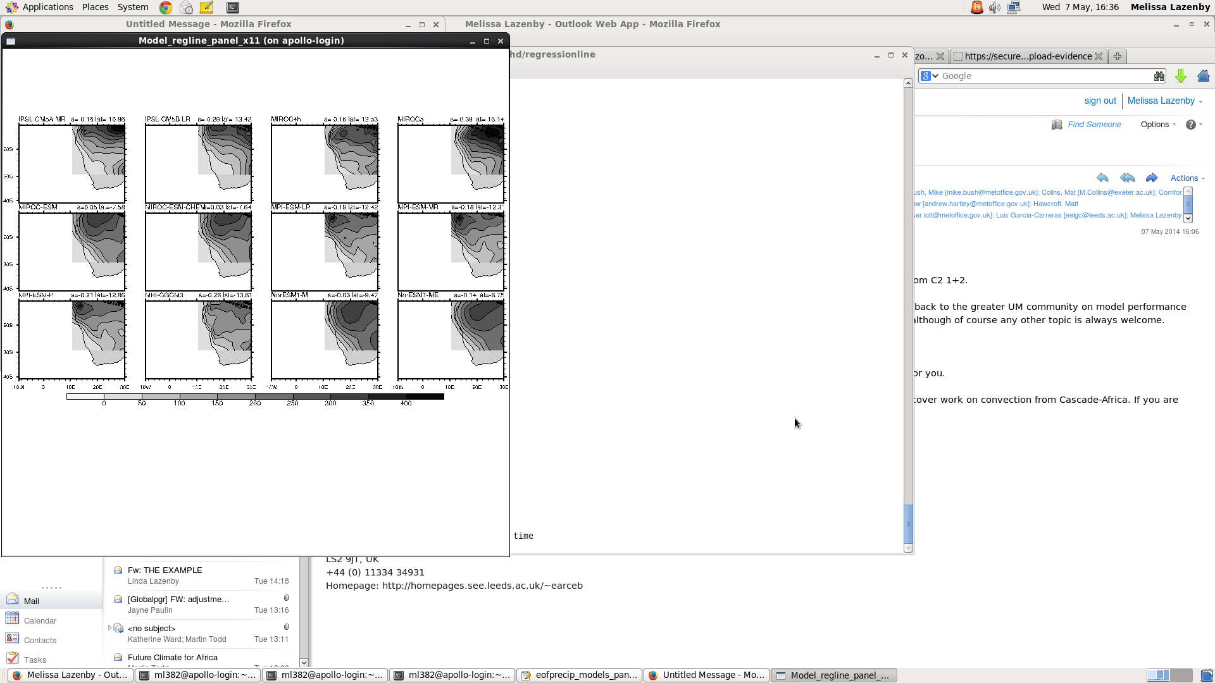
Task: Switch to the https://secure...pload-evidence tab
Action: click(1028, 56)
